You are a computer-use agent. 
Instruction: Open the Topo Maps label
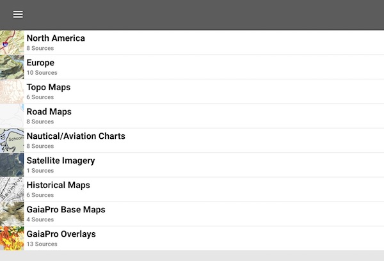(49, 87)
